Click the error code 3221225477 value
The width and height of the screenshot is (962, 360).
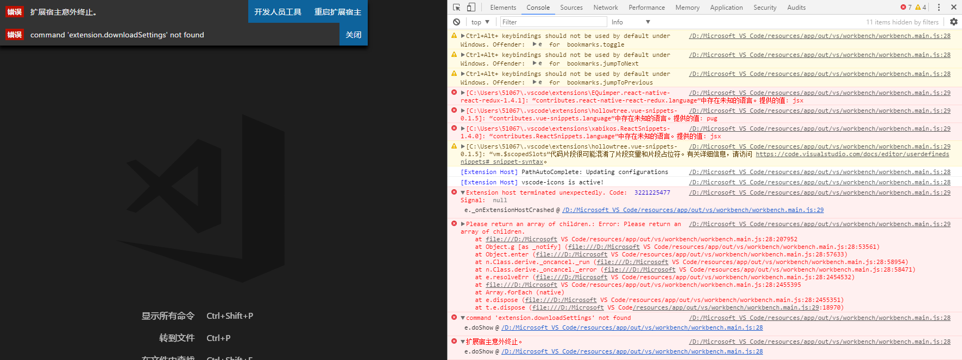[x=652, y=192]
